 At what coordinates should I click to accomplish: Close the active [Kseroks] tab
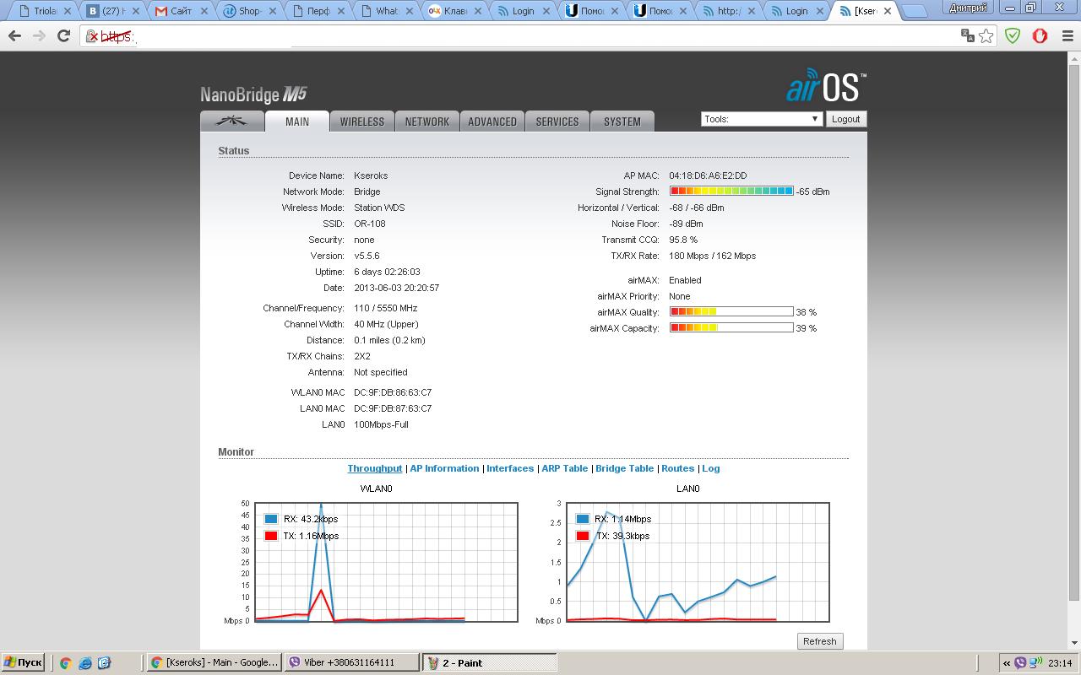(x=887, y=11)
